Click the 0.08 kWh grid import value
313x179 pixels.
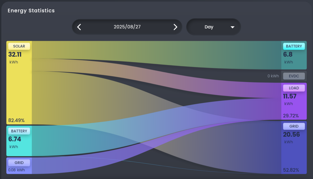17,170
